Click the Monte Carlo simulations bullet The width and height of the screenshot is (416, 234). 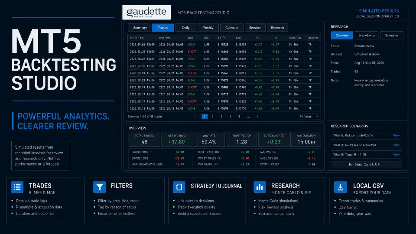(278, 201)
